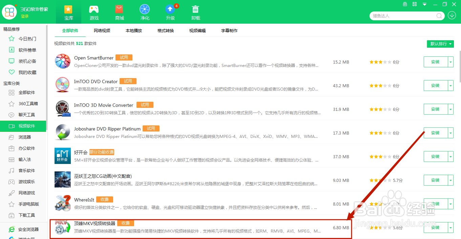The height and width of the screenshot is (239, 461).
Task: Expand install options for Joboshare DVD Ripper
Action: (451, 133)
